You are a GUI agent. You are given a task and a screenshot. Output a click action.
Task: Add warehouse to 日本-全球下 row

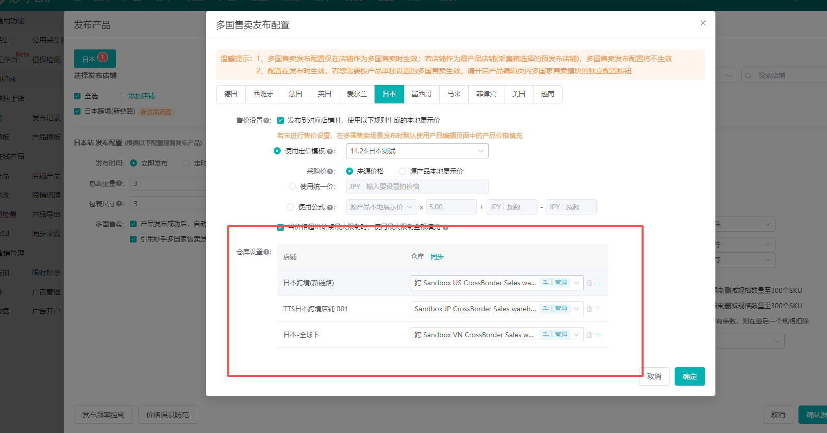599,335
